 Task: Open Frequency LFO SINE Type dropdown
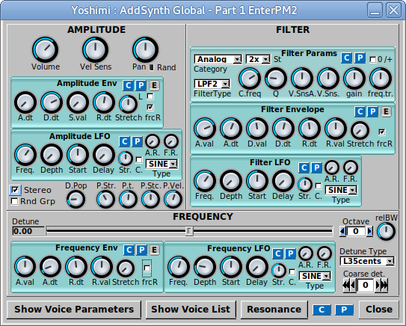[315, 276]
